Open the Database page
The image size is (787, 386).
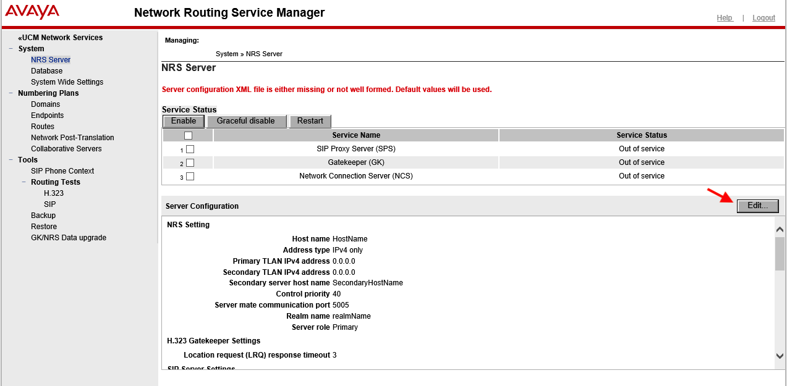[47, 71]
